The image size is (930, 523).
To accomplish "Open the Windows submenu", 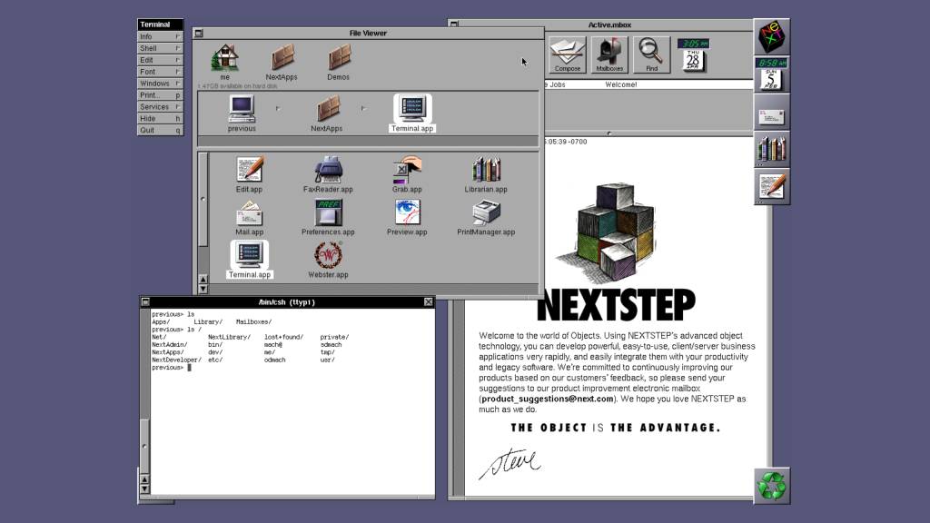I will click(x=160, y=84).
